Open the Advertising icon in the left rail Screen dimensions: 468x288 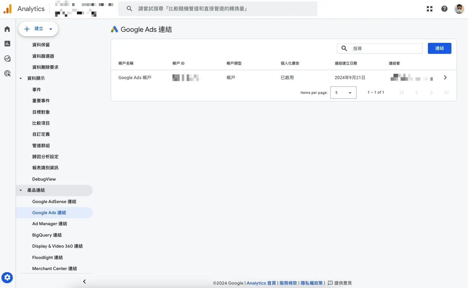tap(7, 73)
